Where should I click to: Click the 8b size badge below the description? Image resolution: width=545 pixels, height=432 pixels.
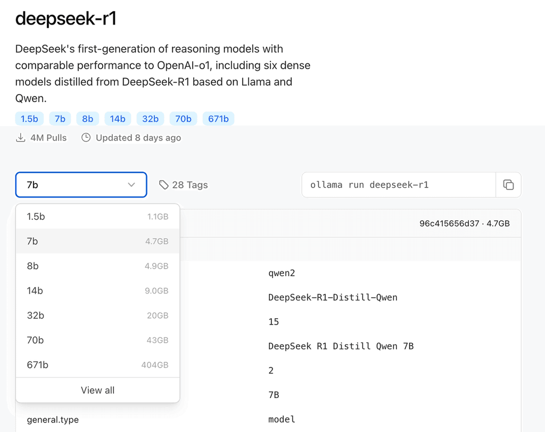pos(87,118)
